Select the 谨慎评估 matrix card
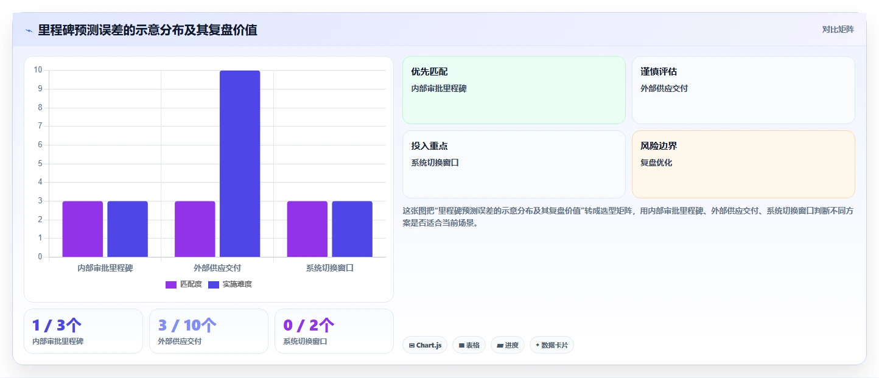Image resolution: width=879 pixels, height=378 pixels. [743, 90]
